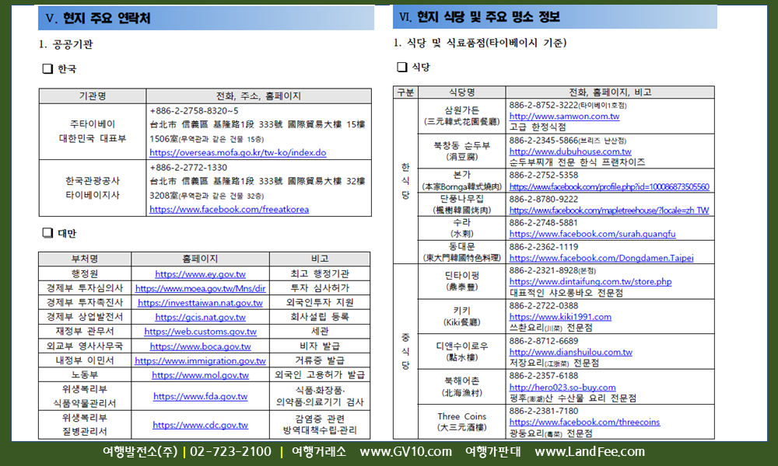Viewport: 778px width, 466px height.
Task: Select the 비자 발급 note
Action: (320, 346)
